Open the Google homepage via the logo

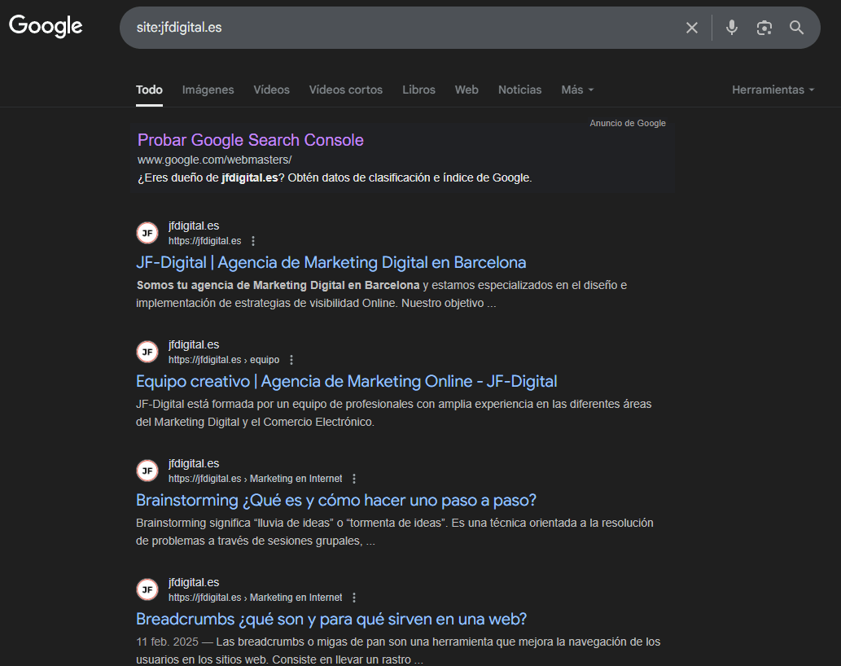(46, 26)
